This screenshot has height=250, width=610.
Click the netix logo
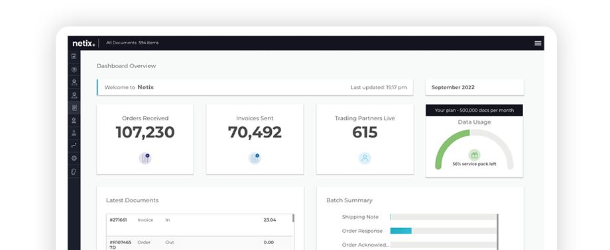(84, 43)
